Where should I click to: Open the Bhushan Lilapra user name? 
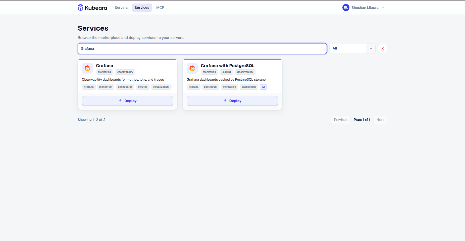click(x=365, y=8)
